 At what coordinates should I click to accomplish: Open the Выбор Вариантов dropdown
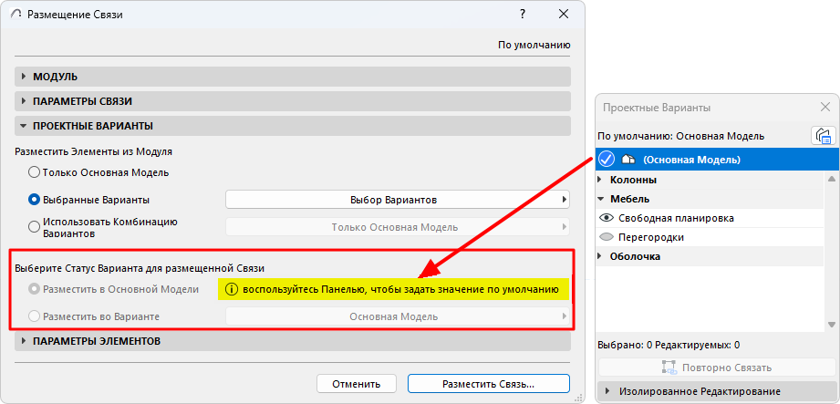point(398,200)
